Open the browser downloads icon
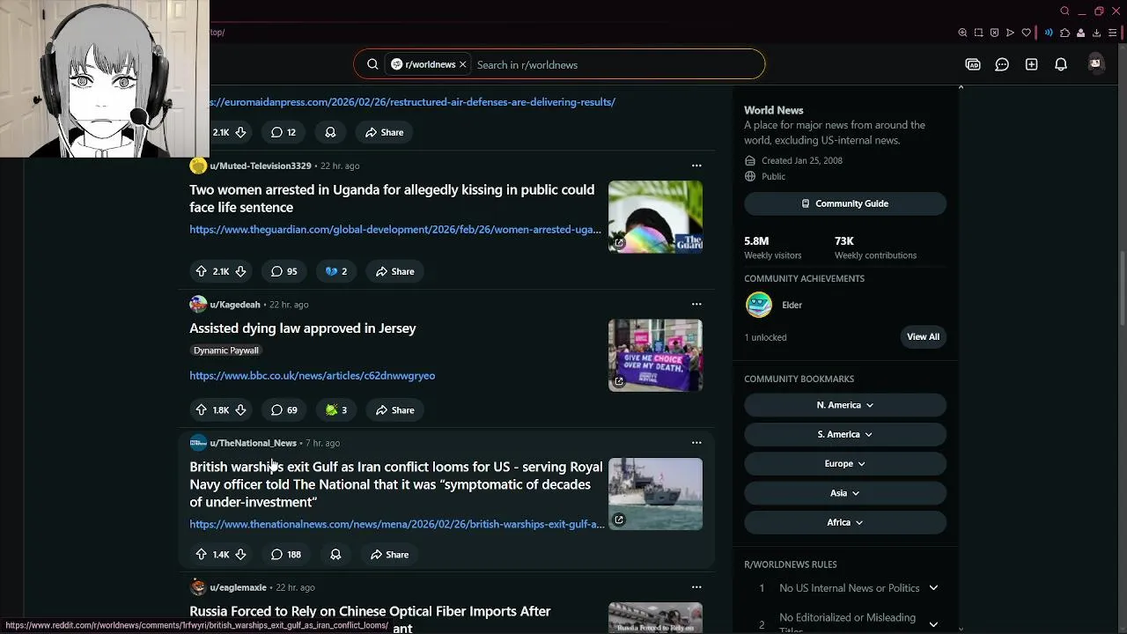1127x634 pixels. point(1096,33)
